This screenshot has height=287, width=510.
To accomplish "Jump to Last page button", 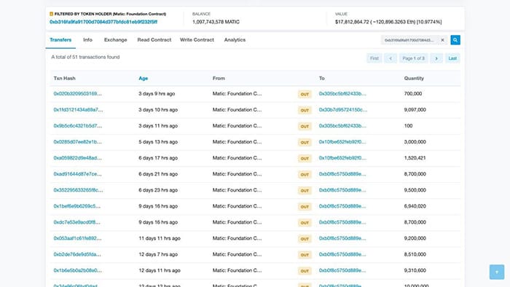I will [x=452, y=58].
